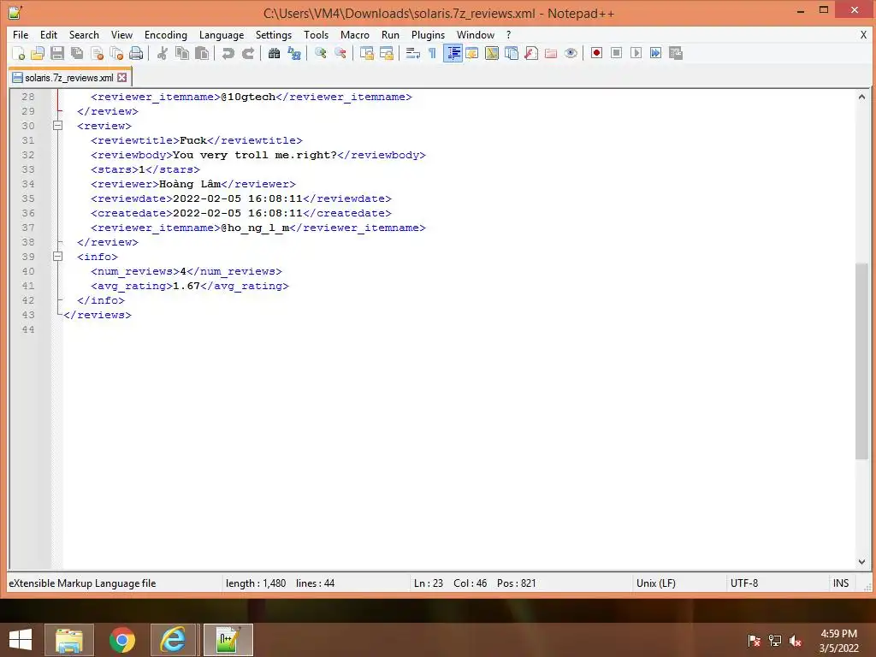Open the Function List icon
Viewport: 876px width, 657px height.
[x=531, y=53]
